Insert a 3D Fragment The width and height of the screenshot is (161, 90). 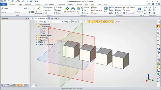[129, 13]
